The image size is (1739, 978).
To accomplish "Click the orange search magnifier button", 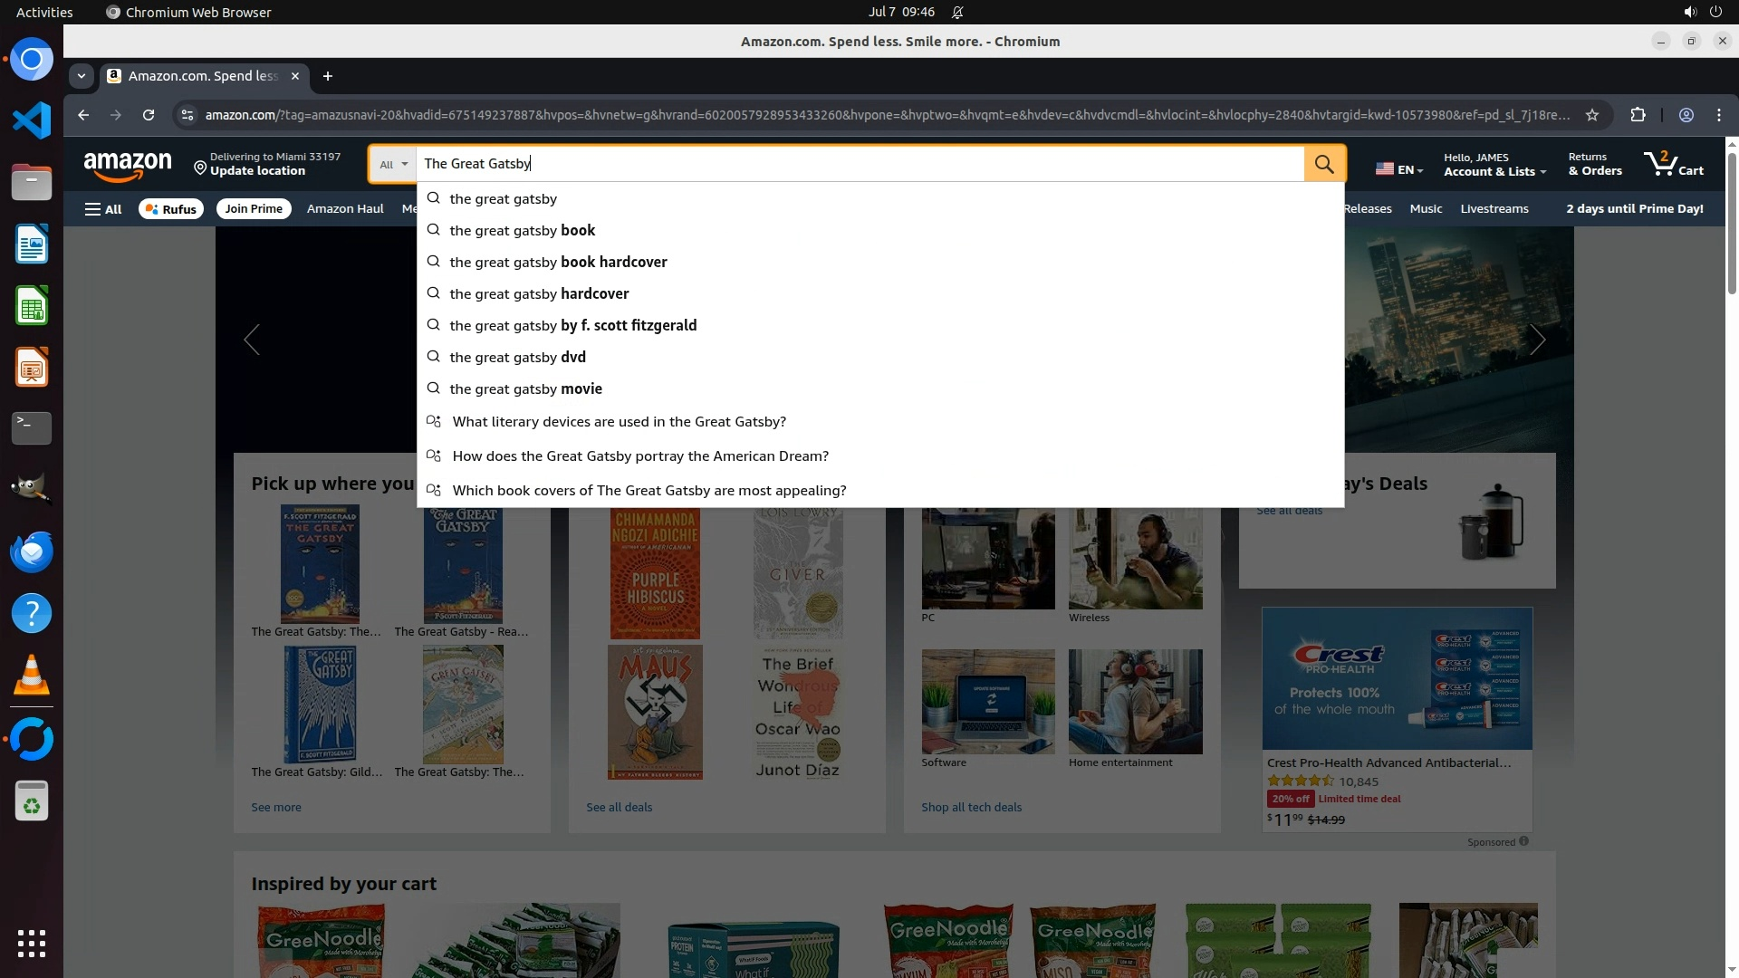I will 1324,164.
